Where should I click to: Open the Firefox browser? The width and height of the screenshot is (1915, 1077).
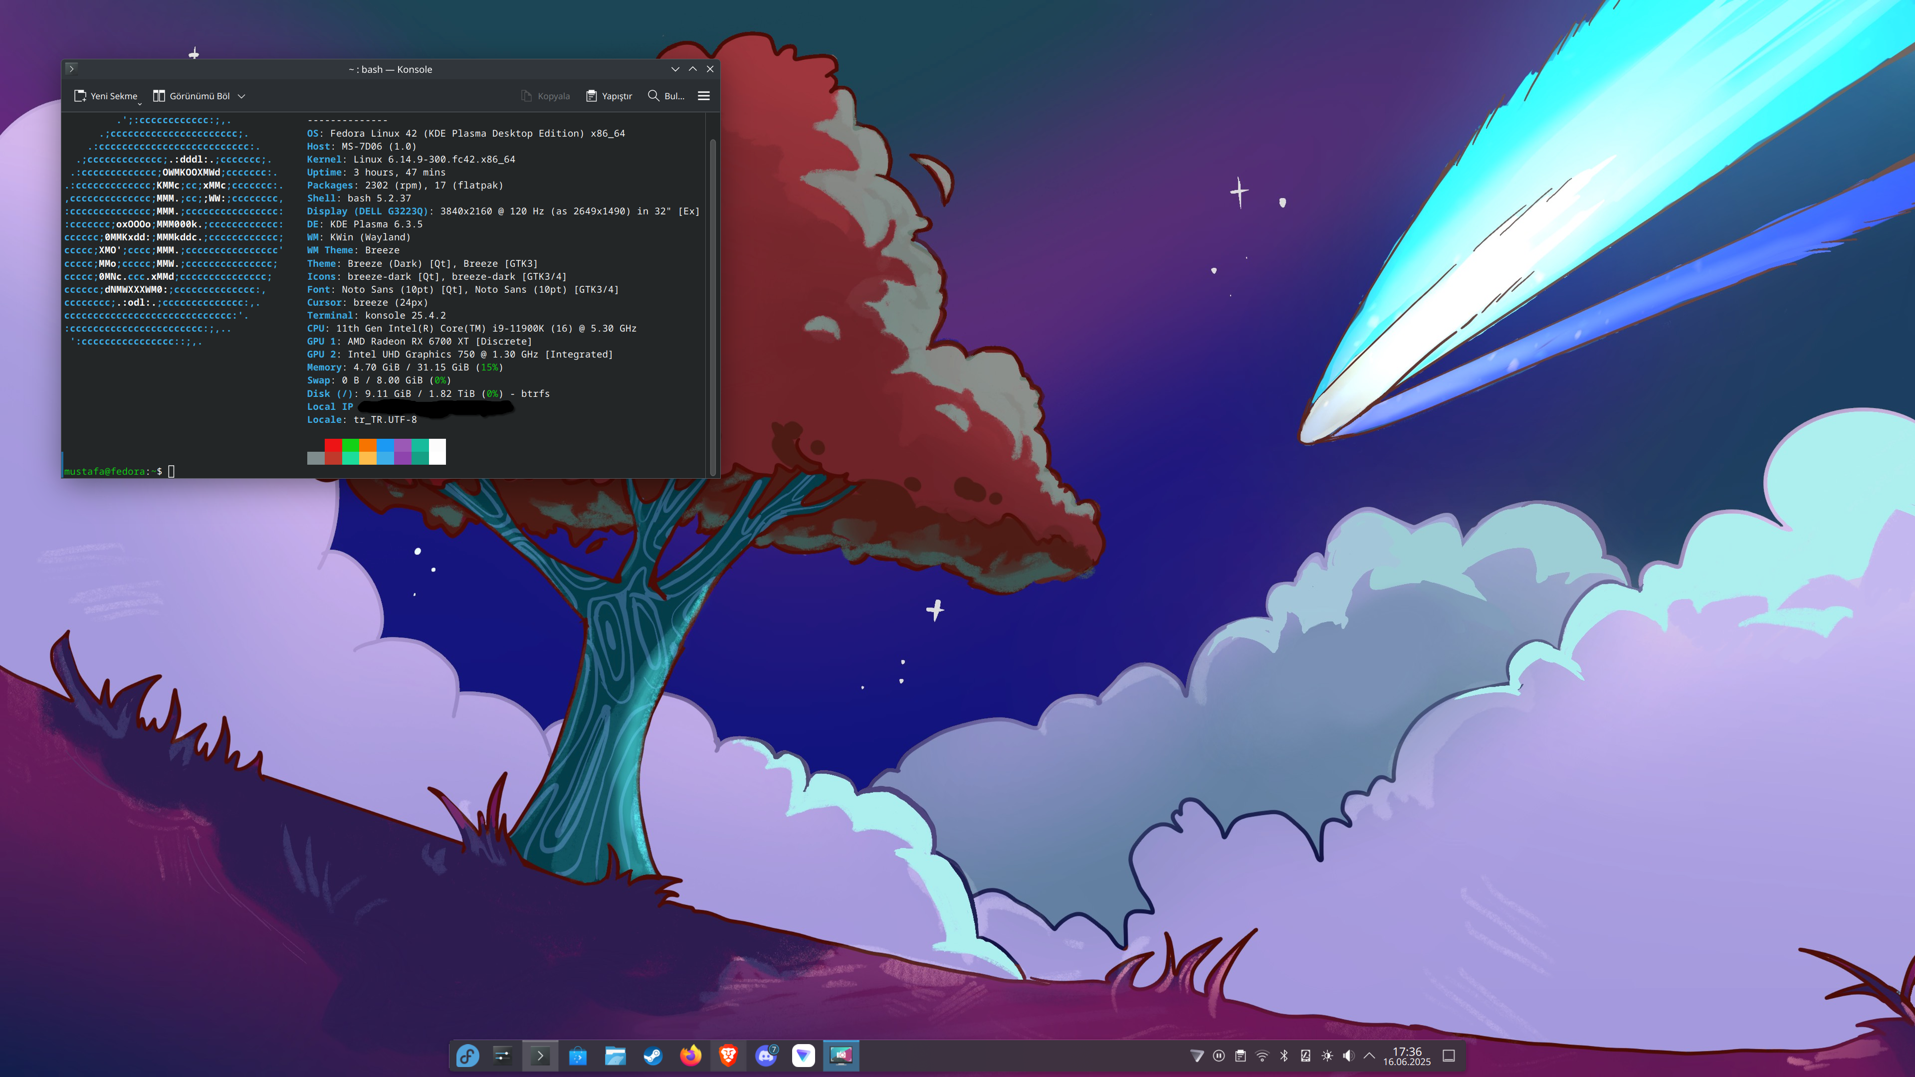coord(690,1056)
